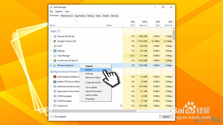The width and height of the screenshot is (223, 125).
Task: Open Resource values submenu
Action: pos(96,78)
